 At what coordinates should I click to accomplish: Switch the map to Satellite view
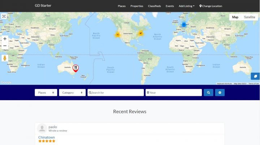(x=249, y=17)
